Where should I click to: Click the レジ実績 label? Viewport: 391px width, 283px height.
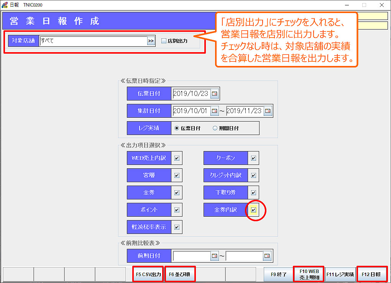tap(149, 128)
